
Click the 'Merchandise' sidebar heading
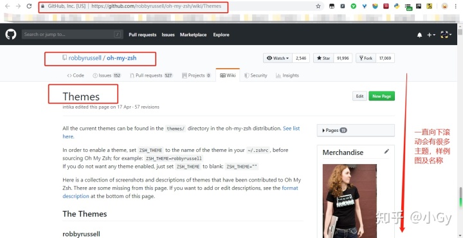tap(343, 152)
